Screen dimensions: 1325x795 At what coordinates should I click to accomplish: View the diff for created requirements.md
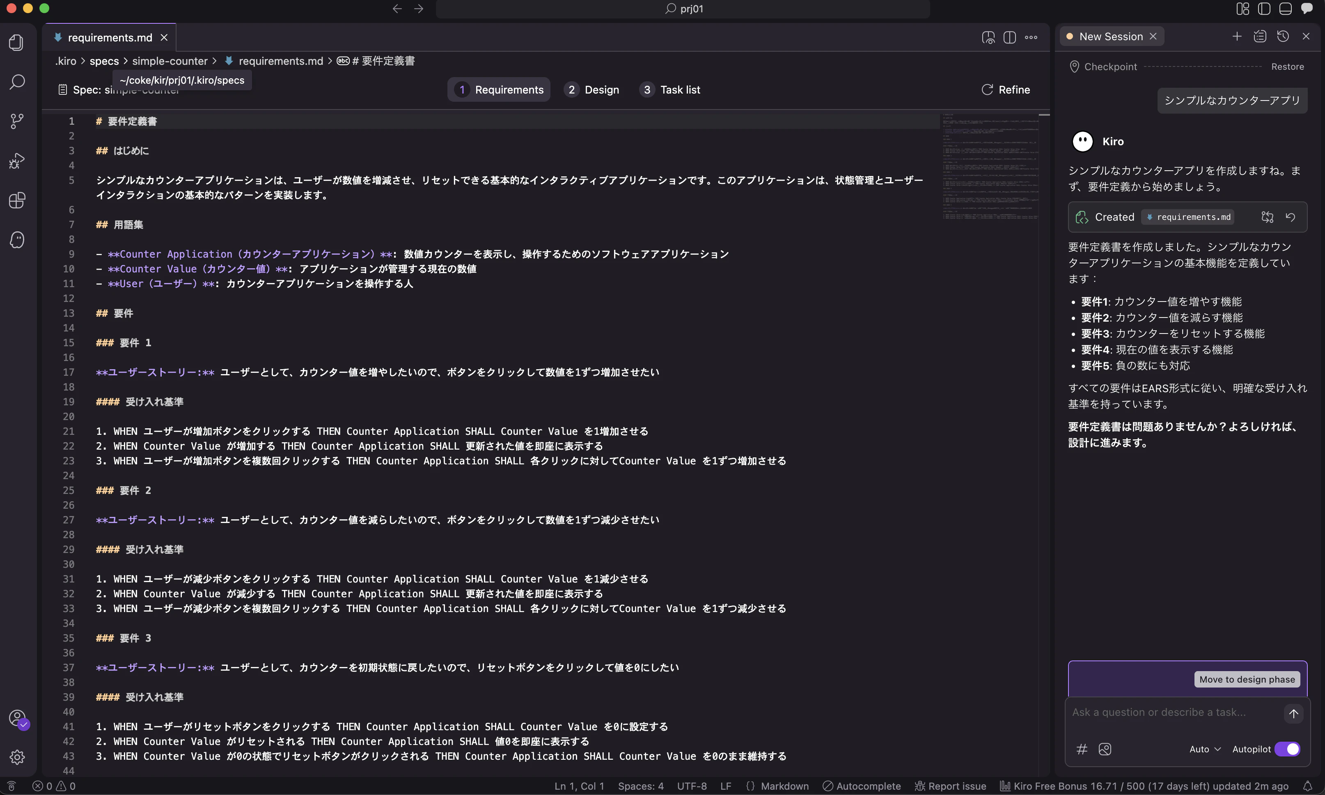[1267, 217]
